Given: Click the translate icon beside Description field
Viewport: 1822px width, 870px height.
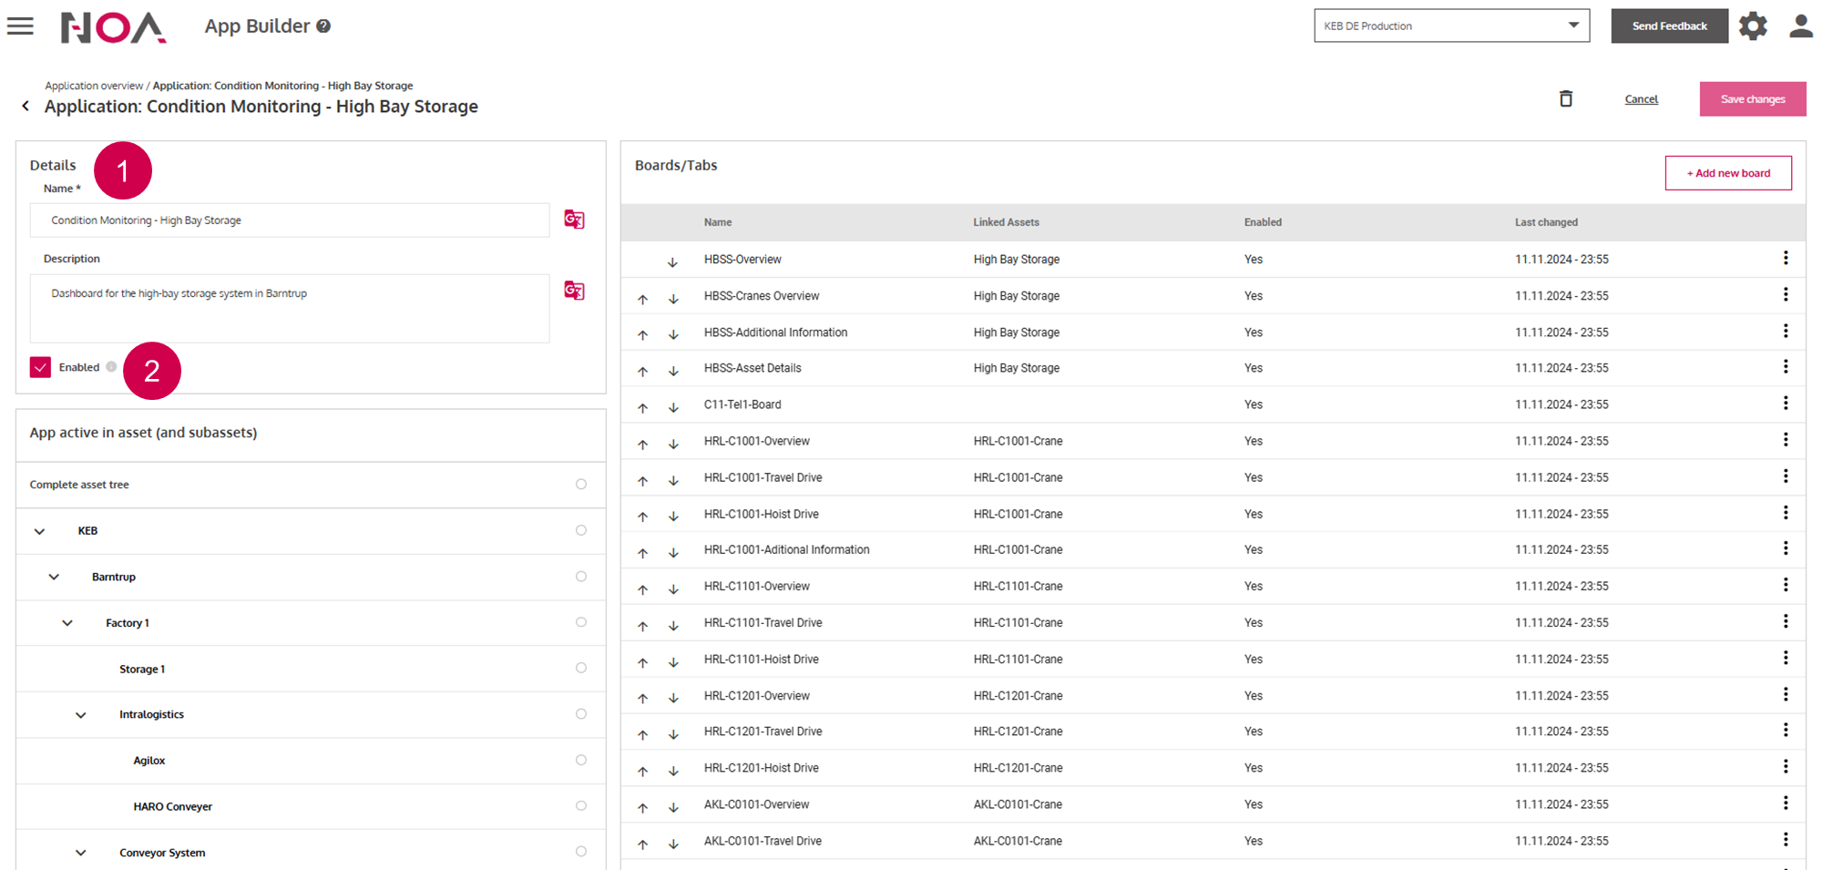Looking at the screenshot, I should [574, 291].
